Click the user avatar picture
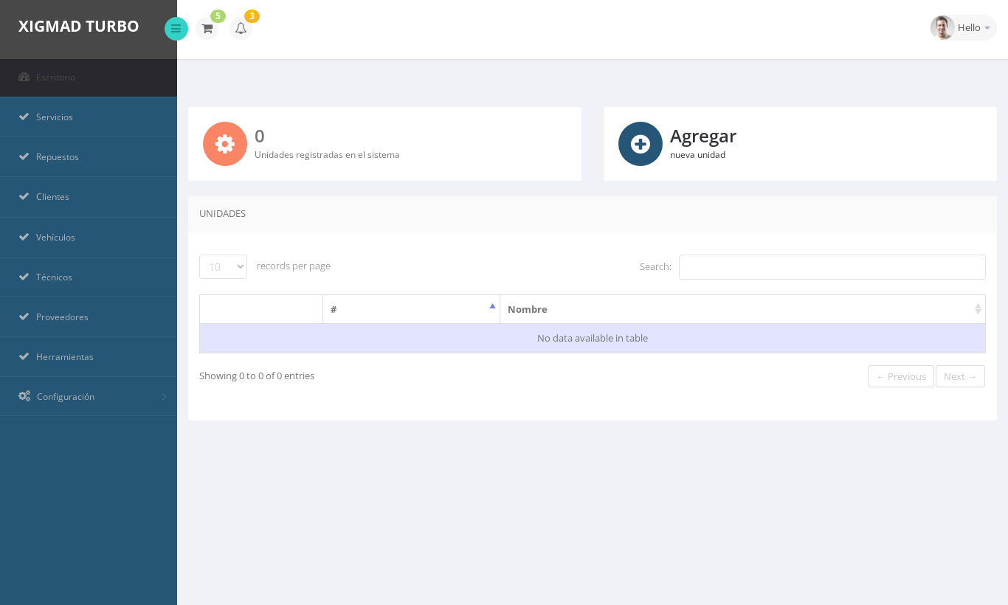The height and width of the screenshot is (605, 1008). click(942, 27)
